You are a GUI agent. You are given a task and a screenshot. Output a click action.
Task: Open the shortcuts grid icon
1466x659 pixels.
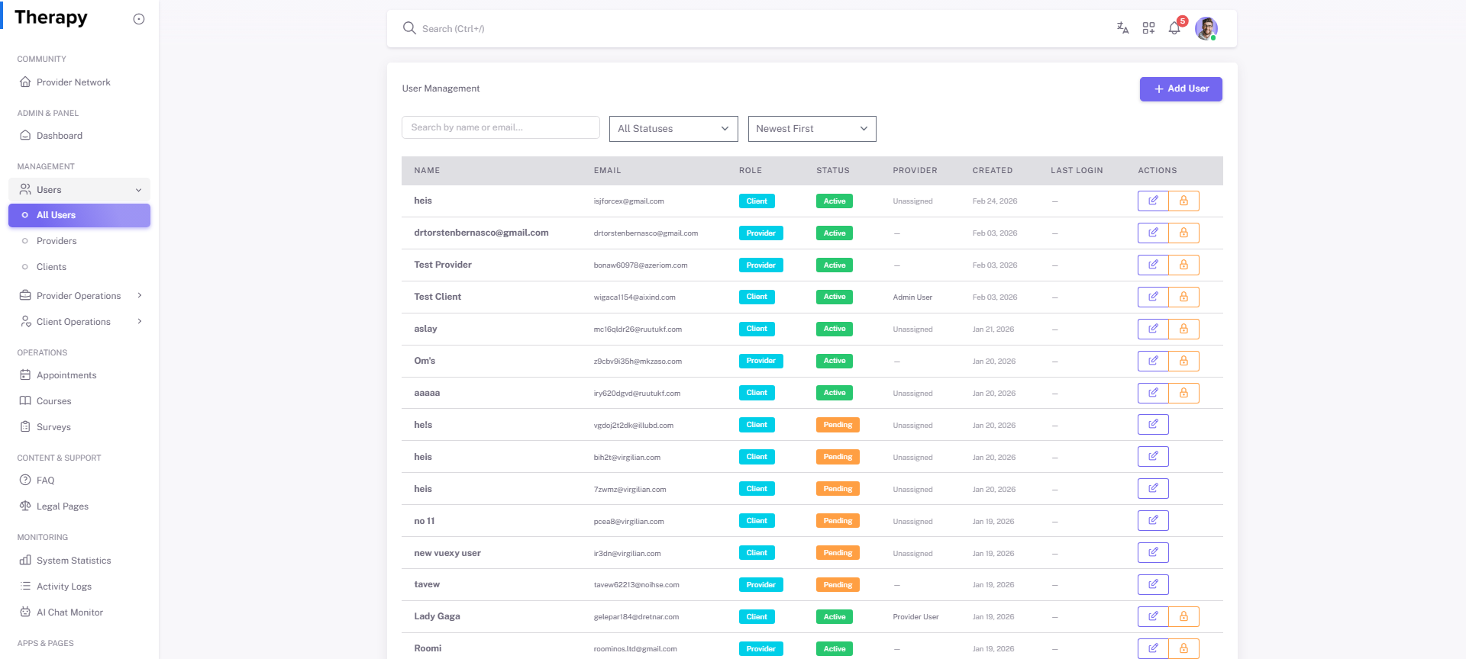tap(1148, 28)
